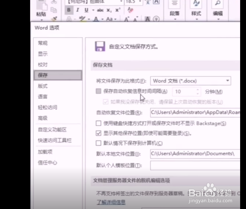
Task: Enable 不显示 Backstage checkbox
Action: (x=98, y=123)
